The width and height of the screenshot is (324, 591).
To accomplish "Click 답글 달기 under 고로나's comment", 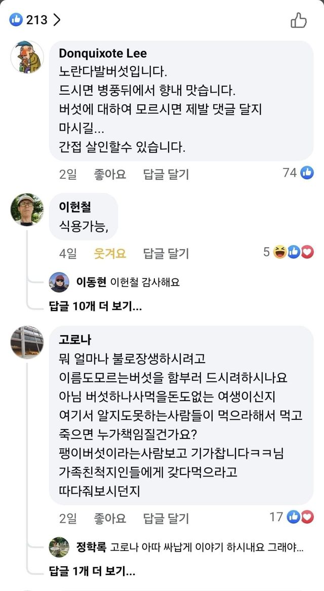I will (x=166, y=518).
